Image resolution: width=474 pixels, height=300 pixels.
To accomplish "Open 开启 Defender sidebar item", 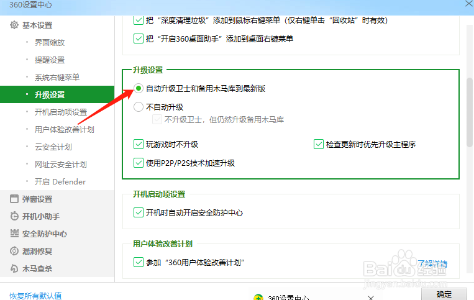I will tap(60, 181).
